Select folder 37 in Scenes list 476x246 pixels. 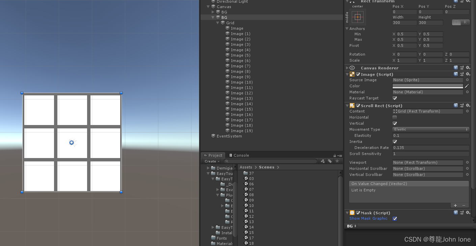coord(248,173)
